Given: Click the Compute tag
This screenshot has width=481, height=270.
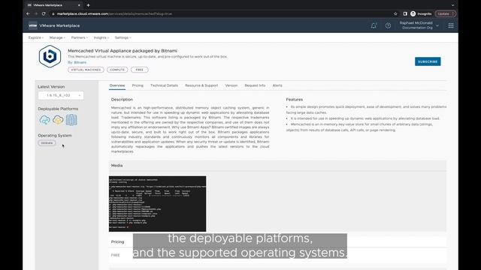Looking at the screenshot, I should [x=117, y=70].
